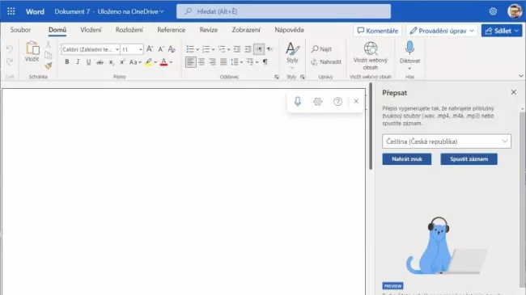Image resolution: width=526 pixels, height=295 pixels.
Task: Click the Najít find button
Action: 322,49
